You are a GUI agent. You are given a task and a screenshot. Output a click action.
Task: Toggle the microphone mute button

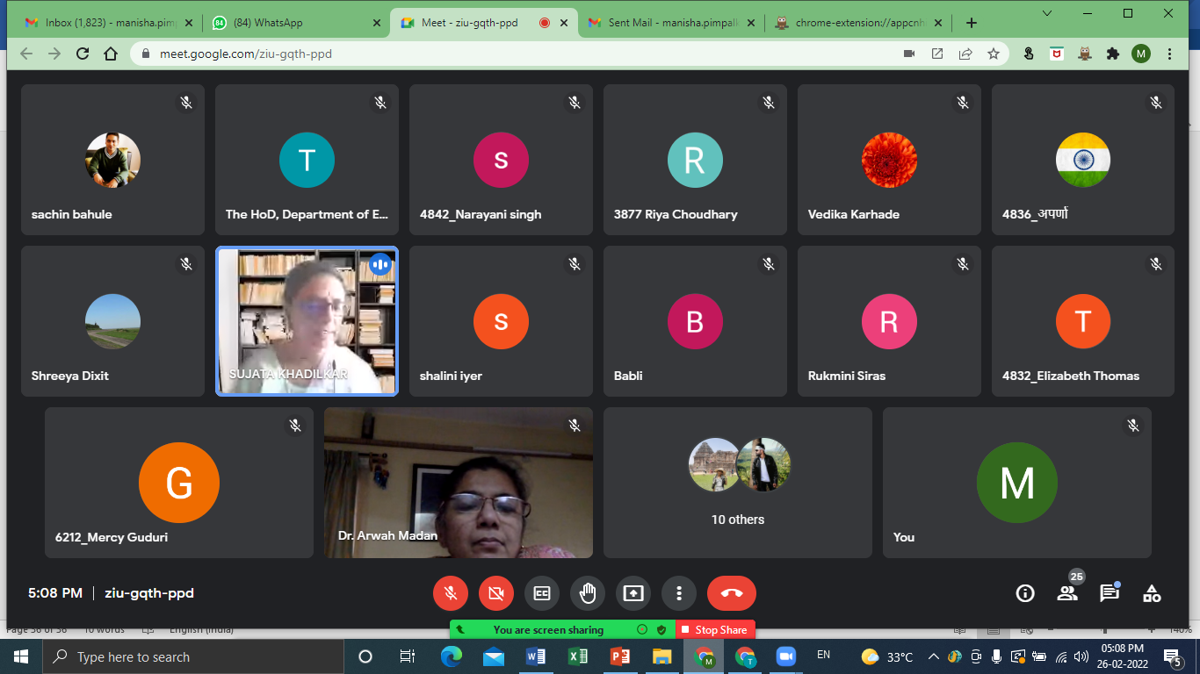point(451,593)
